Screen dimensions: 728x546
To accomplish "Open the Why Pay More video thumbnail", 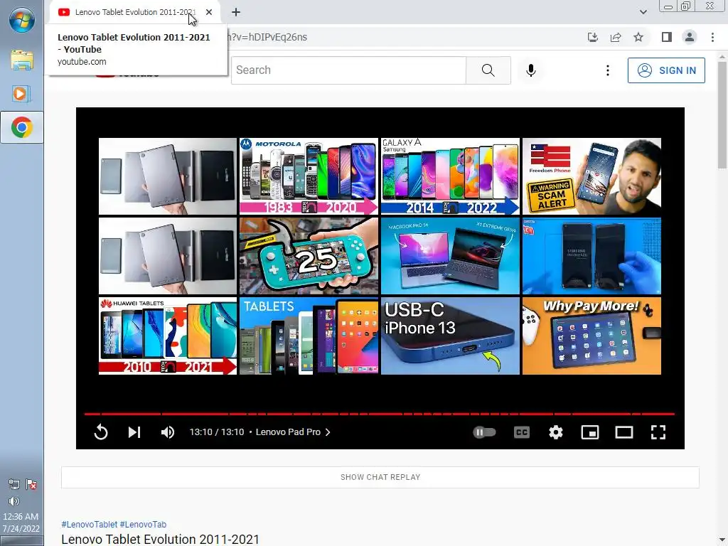I will (x=591, y=336).
